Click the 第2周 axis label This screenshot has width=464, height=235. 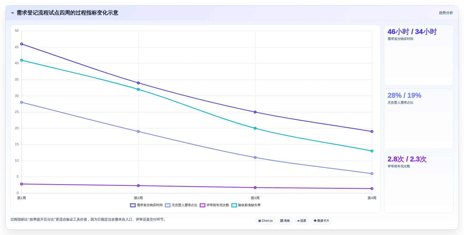click(x=138, y=198)
